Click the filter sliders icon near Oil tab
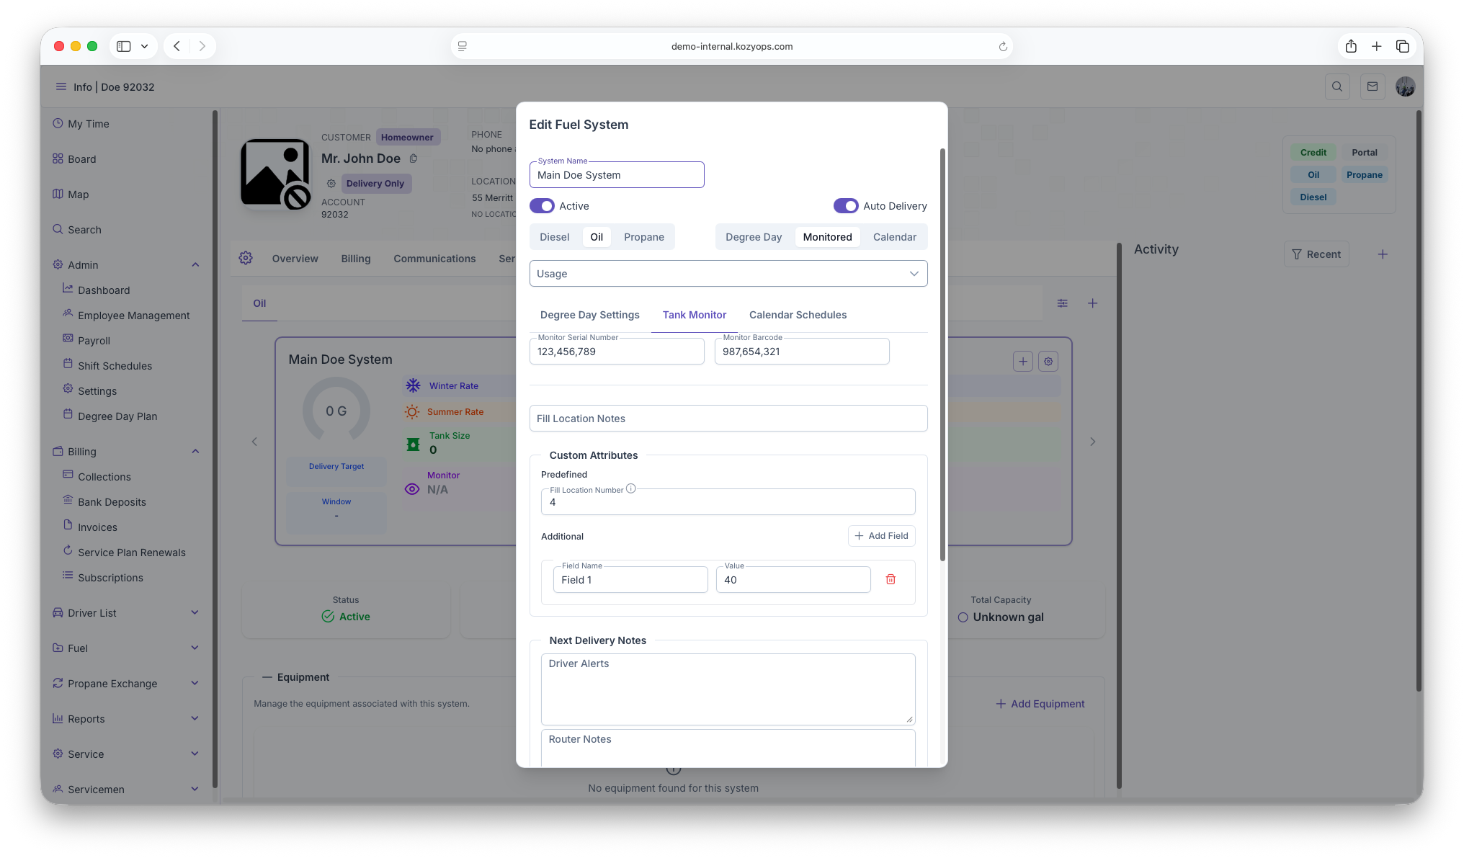The width and height of the screenshot is (1464, 858). tap(1062, 303)
